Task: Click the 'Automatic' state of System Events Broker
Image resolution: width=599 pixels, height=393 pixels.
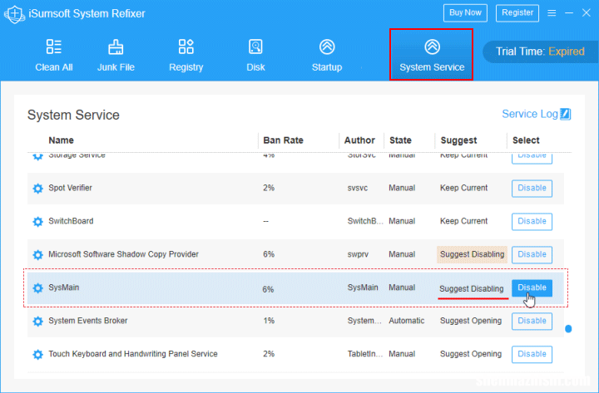Action: [407, 321]
